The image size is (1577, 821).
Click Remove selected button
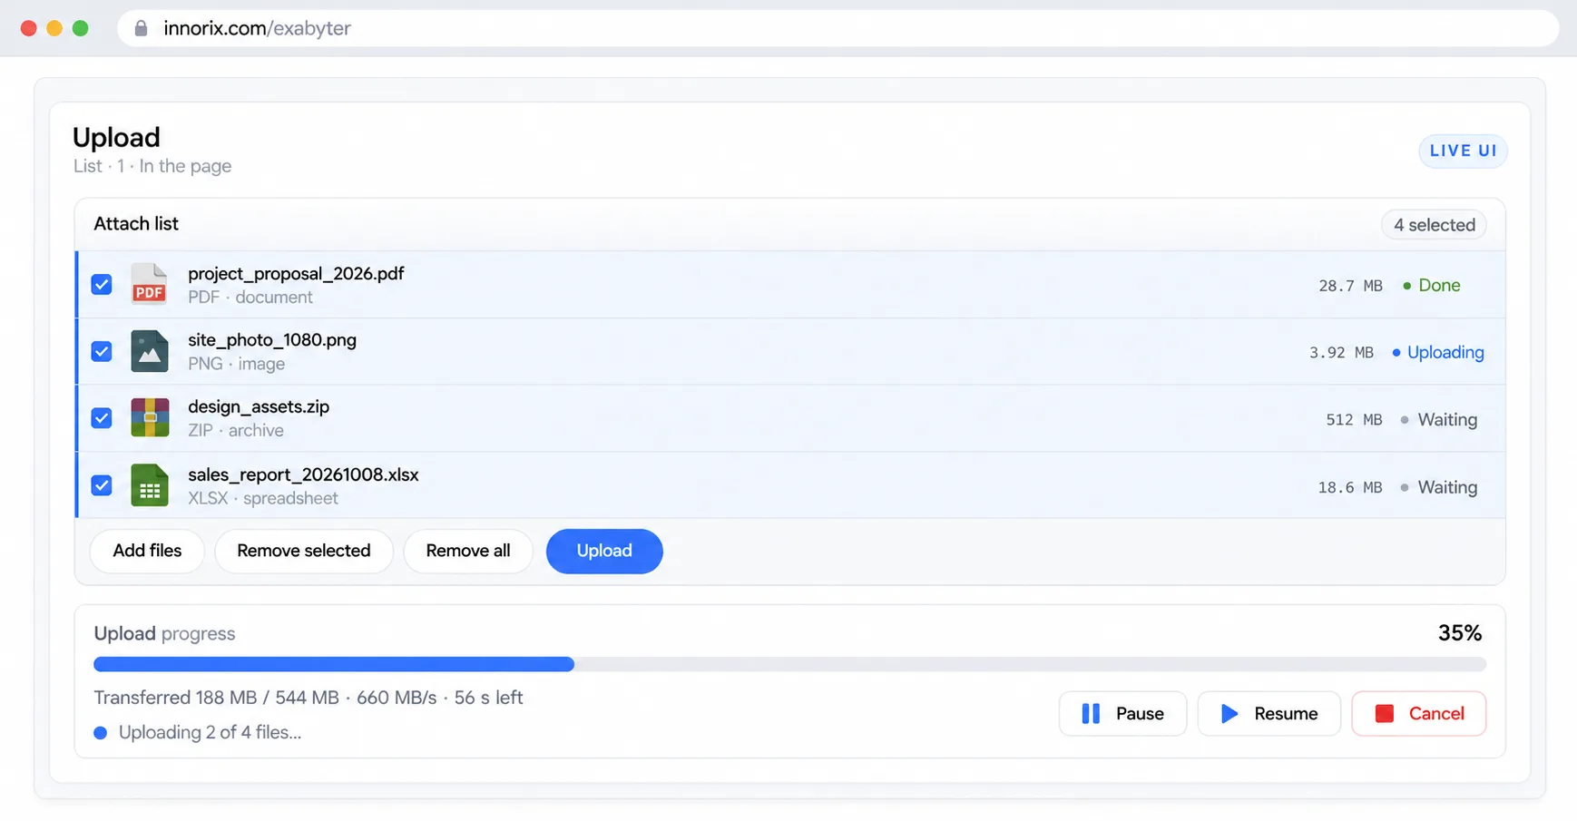pos(304,552)
